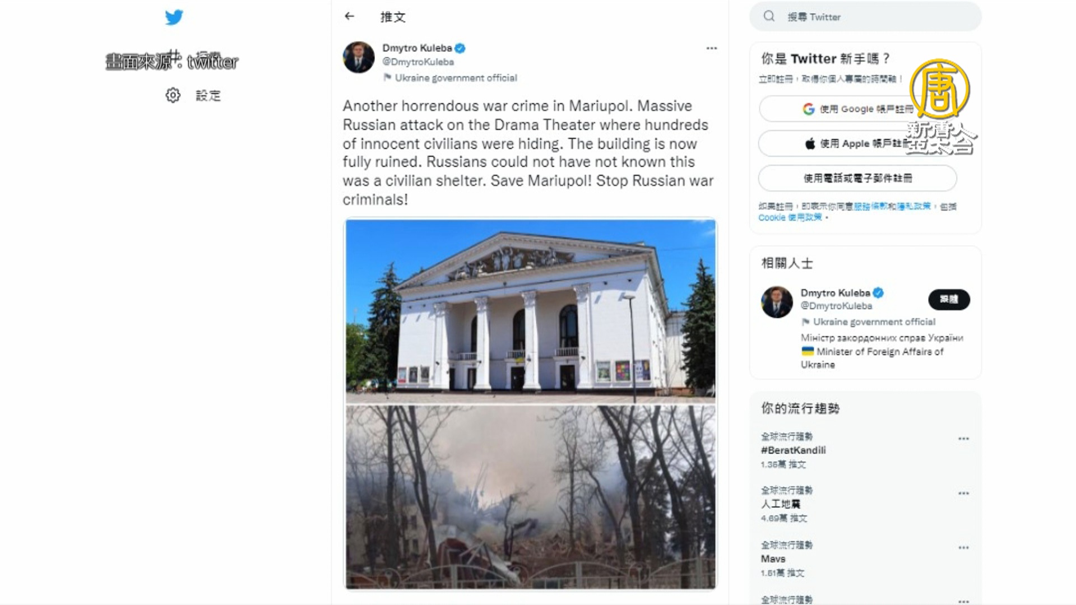Select the Mavs trending topic
Image resolution: width=1076 pixels, height=605 pixels.
click(x=773, y=559)
